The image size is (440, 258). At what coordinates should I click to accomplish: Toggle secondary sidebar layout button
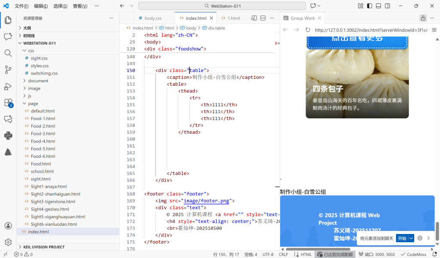tap(388, 6)
